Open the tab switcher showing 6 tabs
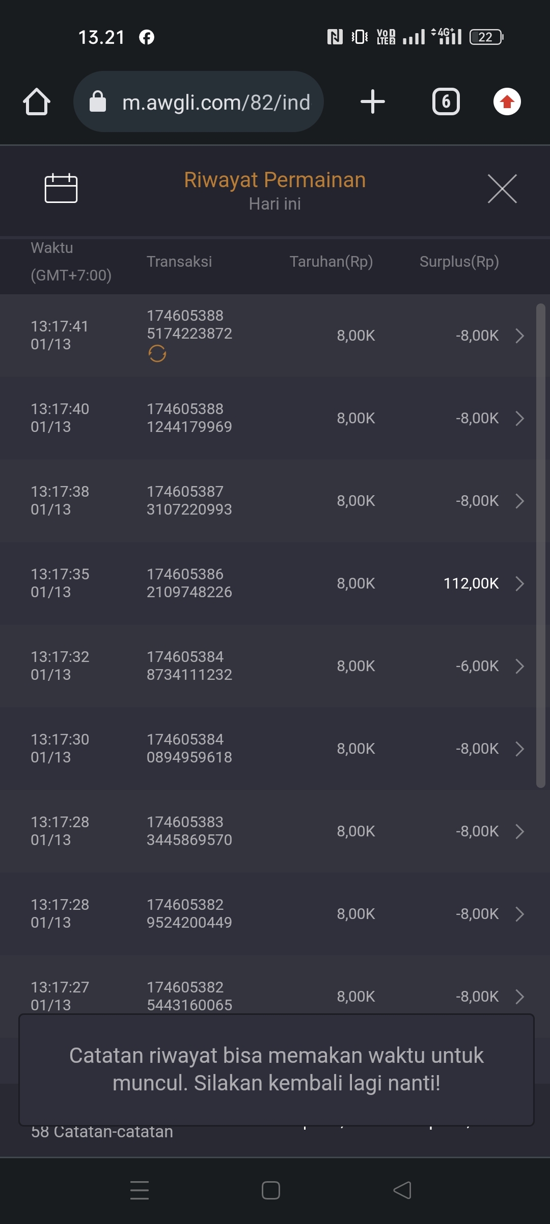The height and width of the screenshot is (1224, 550). (x=446, y=101)
